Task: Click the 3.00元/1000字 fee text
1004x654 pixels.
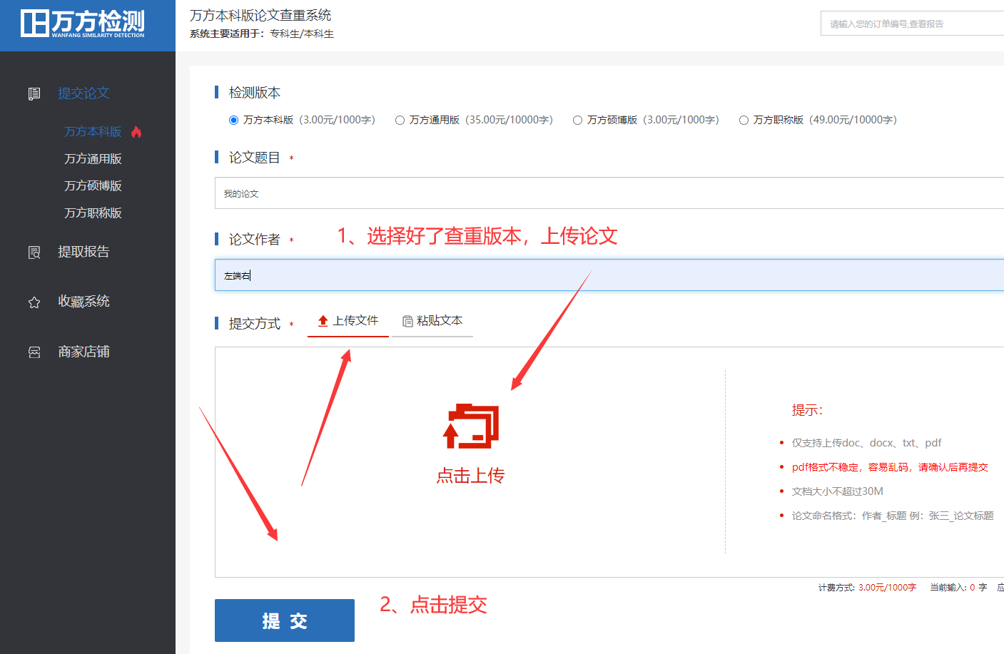Action: coord(887,588)
